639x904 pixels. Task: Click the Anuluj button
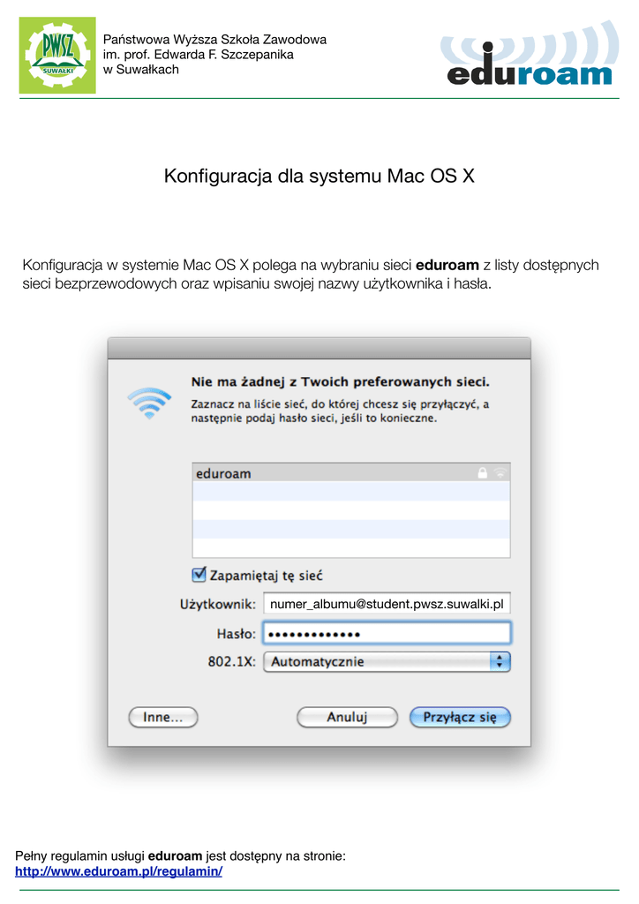click(x=347, y=717)
